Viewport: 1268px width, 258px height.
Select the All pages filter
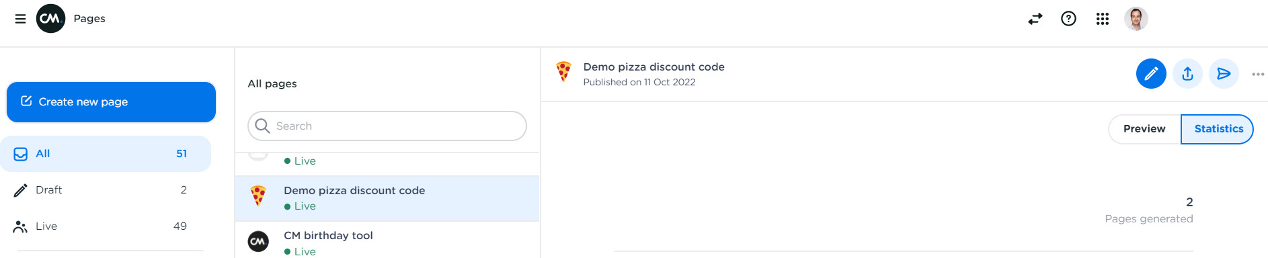(x=106, y=154)
